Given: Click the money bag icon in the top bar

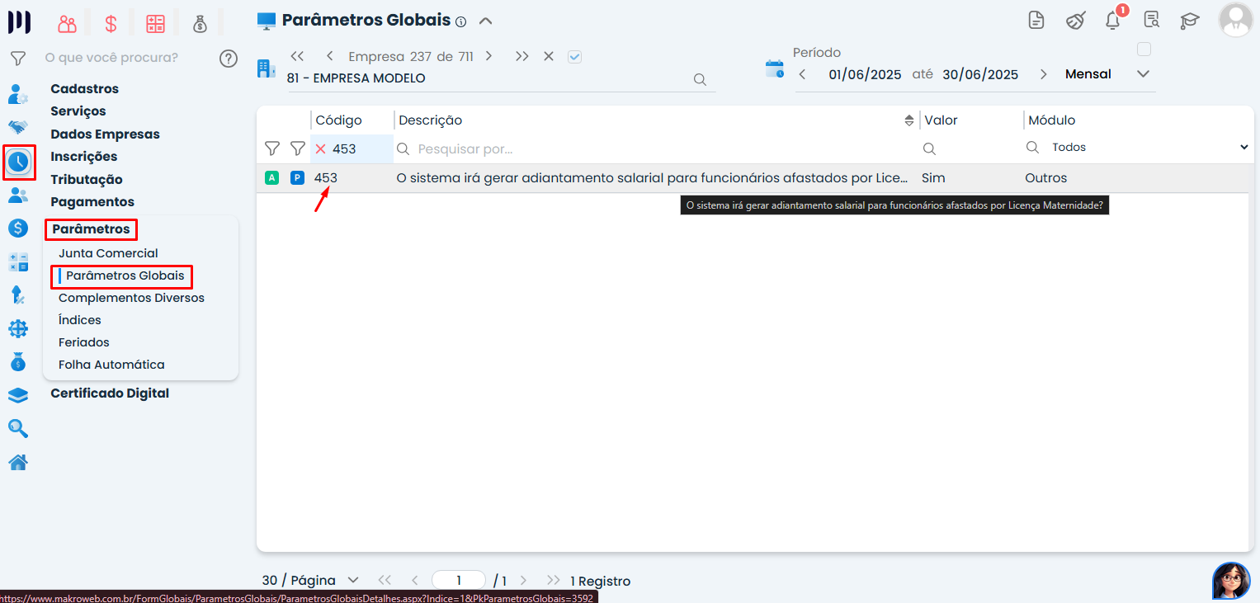Looking at the screenshot, I should [200, 24].
